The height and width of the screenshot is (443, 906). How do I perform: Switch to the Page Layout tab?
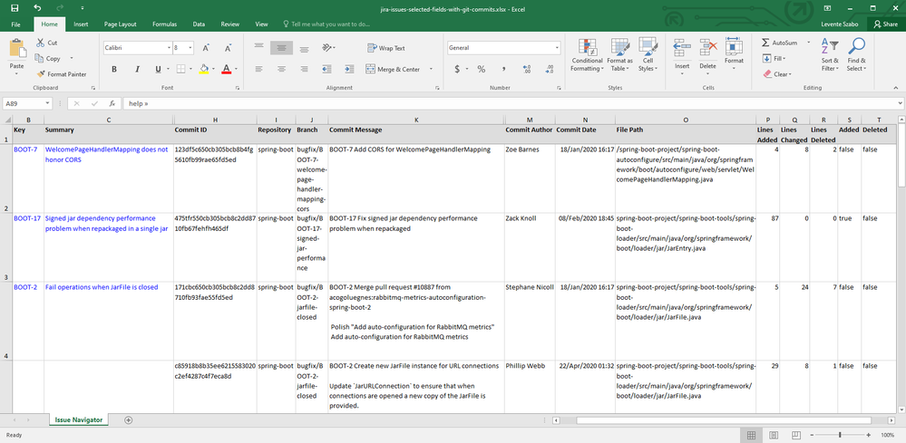121,24
